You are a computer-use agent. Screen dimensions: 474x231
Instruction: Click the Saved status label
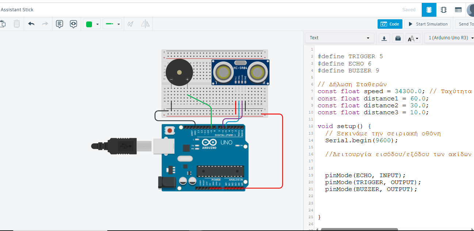point(409,10)
